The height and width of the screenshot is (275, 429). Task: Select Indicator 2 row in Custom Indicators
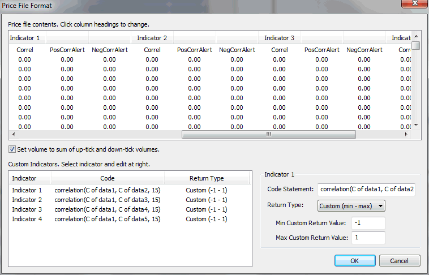(x=130, y=200)
